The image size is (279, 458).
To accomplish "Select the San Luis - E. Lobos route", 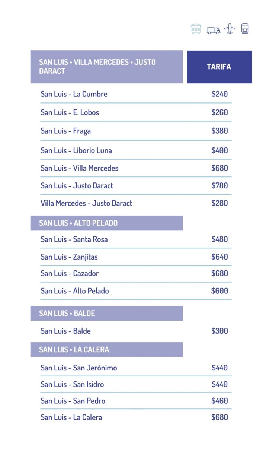I will (x=70, y=112).
